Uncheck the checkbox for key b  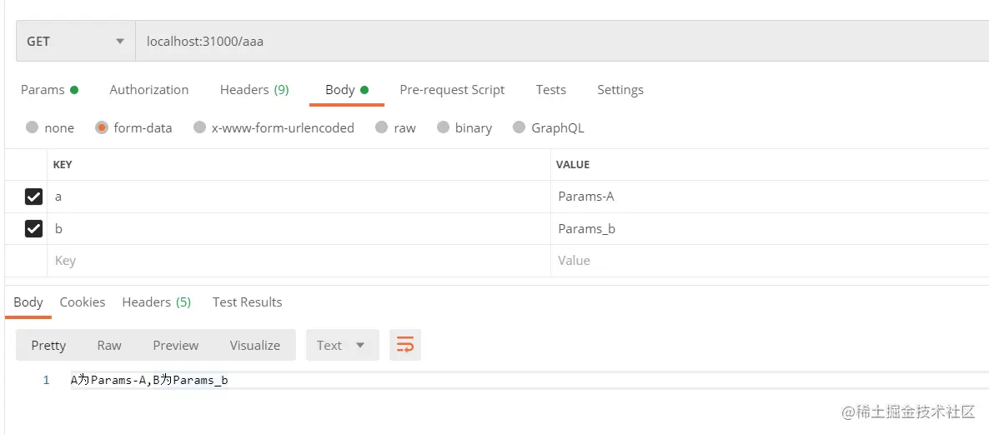33,228
